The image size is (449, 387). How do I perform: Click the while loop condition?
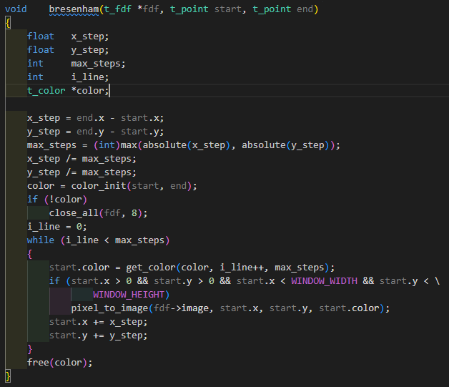click(x=115, y=240)
